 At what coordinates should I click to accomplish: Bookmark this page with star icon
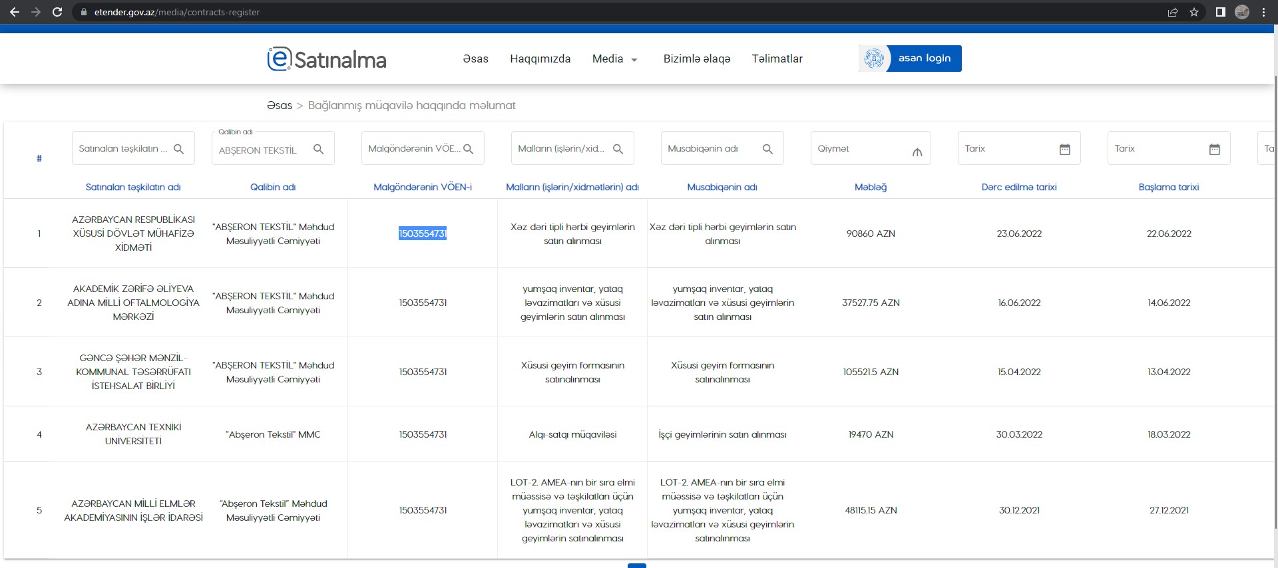pos(1194,12)
